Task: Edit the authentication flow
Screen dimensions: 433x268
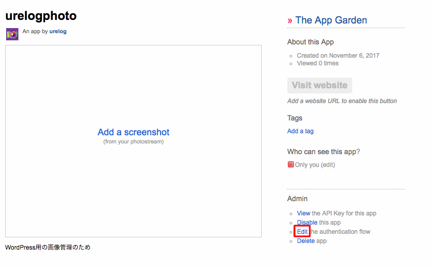Action: 302,232
